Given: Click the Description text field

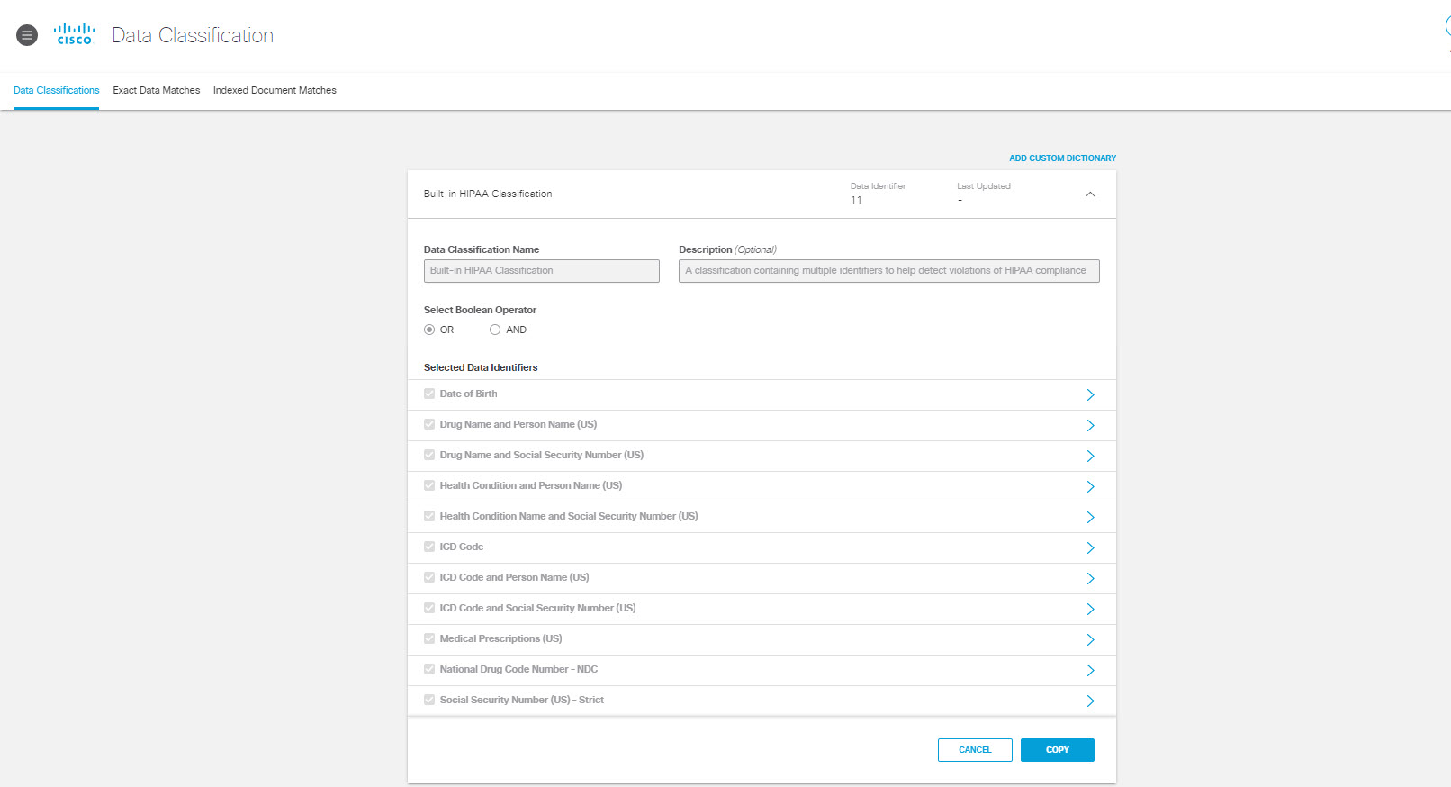Looking at the screenshot, I should 889,271.
